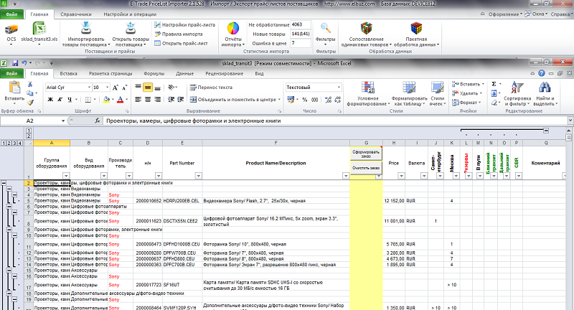Click the insert function fx icon

tap(98, 121)
